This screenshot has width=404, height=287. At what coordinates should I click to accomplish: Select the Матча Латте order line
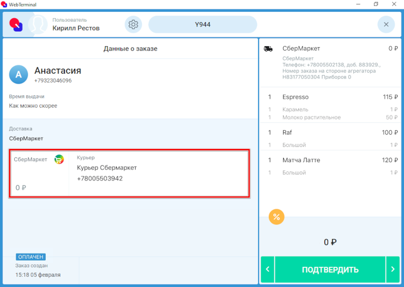coord(330,160)
